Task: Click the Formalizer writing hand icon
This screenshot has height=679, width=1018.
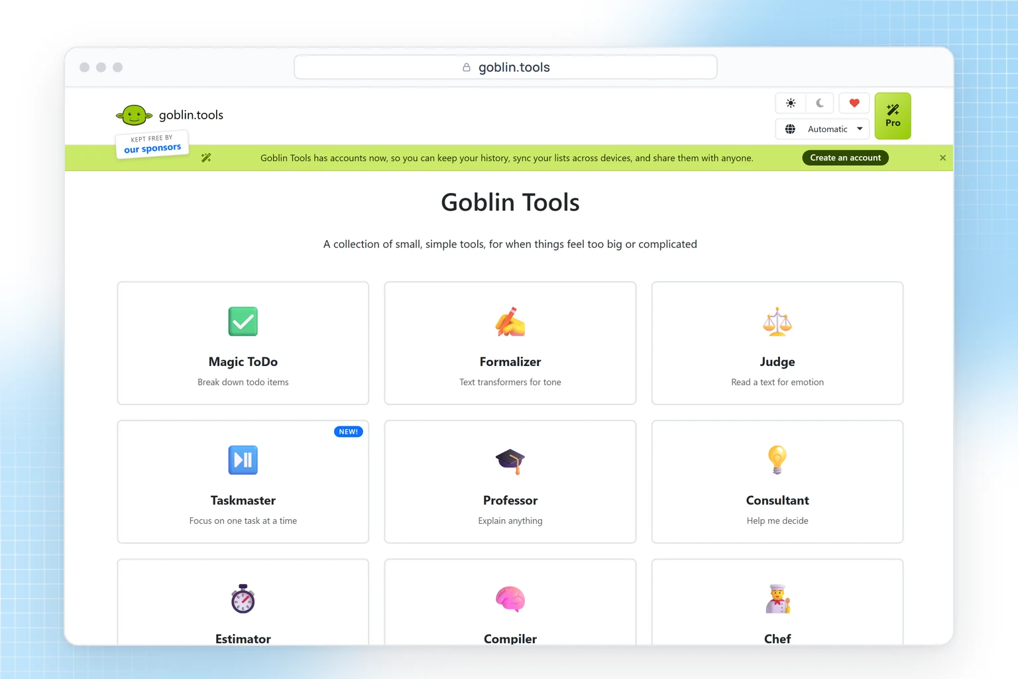Action: pyautogui.click(x=510, y=322)
